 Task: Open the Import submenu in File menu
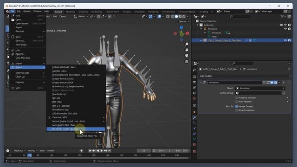point(28,64)
